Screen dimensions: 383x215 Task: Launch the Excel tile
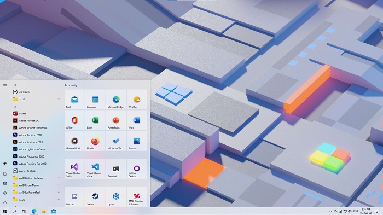point(95,120)
